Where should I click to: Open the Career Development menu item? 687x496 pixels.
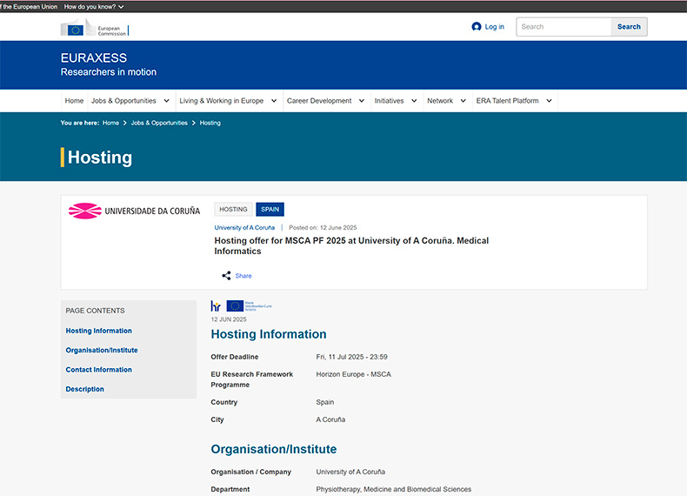coord(319,101)
